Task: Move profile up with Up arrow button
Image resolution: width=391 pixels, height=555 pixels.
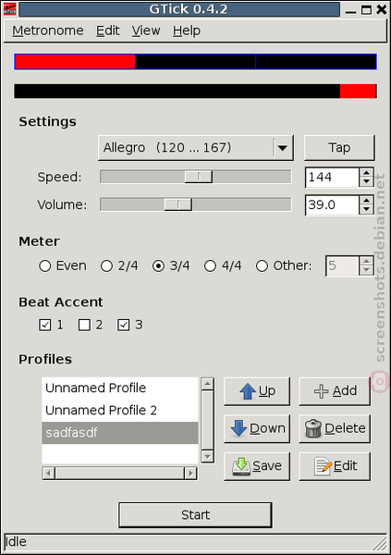Action: tap(257, 391)
